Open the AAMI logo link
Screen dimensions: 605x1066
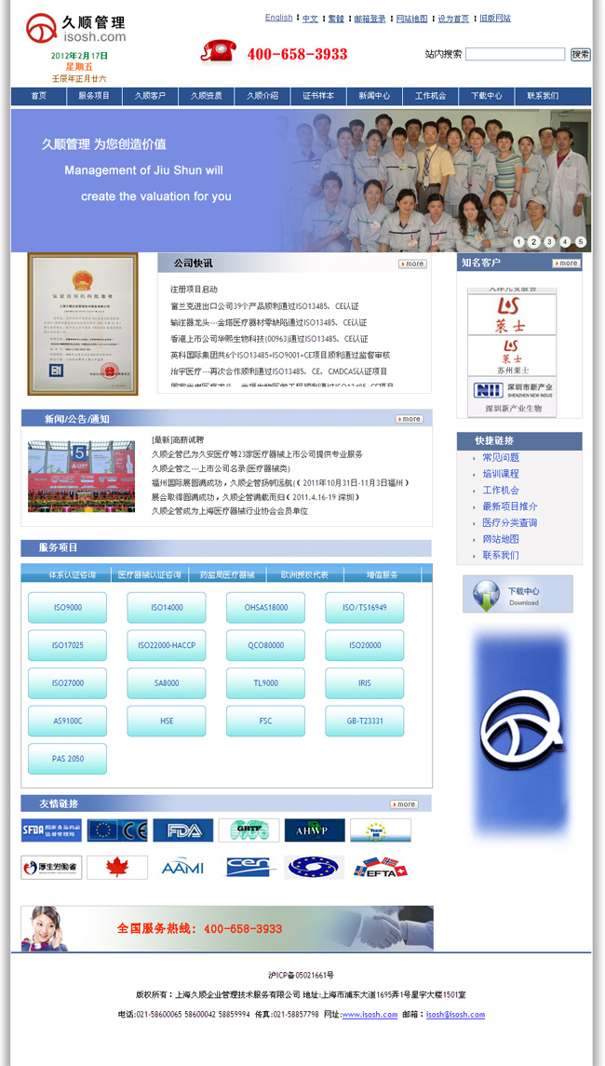183,868
